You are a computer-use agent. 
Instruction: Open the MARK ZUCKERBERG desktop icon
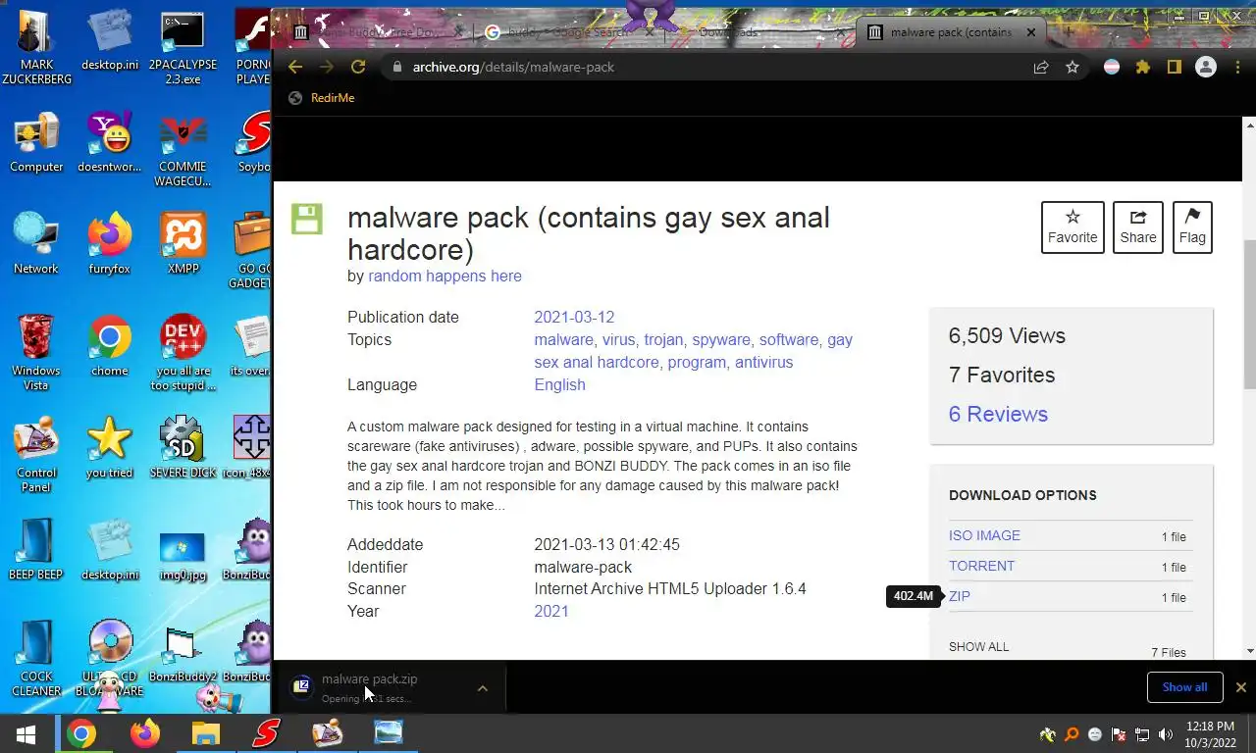tap(36, 49)
